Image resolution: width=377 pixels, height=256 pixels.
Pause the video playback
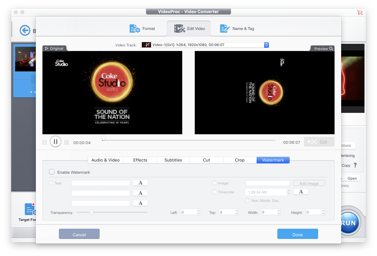(56, 142)
